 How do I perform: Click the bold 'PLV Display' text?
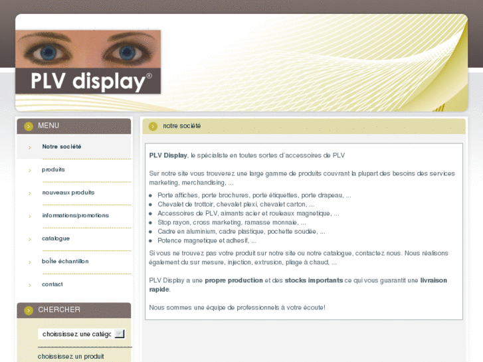[168, 155]
